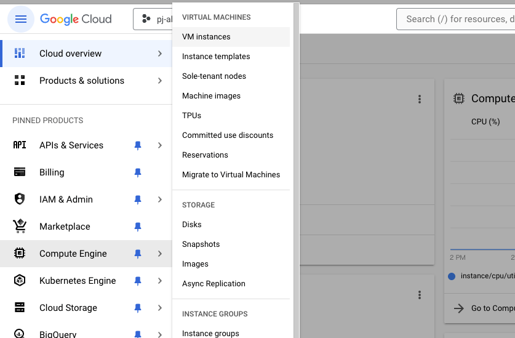Expand Compute Engine submenu chevron
The width and height of the screenshot is (515, 338).
coord(160,254)
